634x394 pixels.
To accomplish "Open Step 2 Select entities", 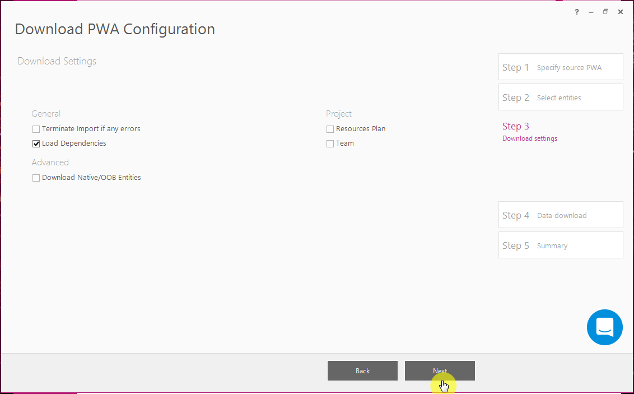I will 561,97.
